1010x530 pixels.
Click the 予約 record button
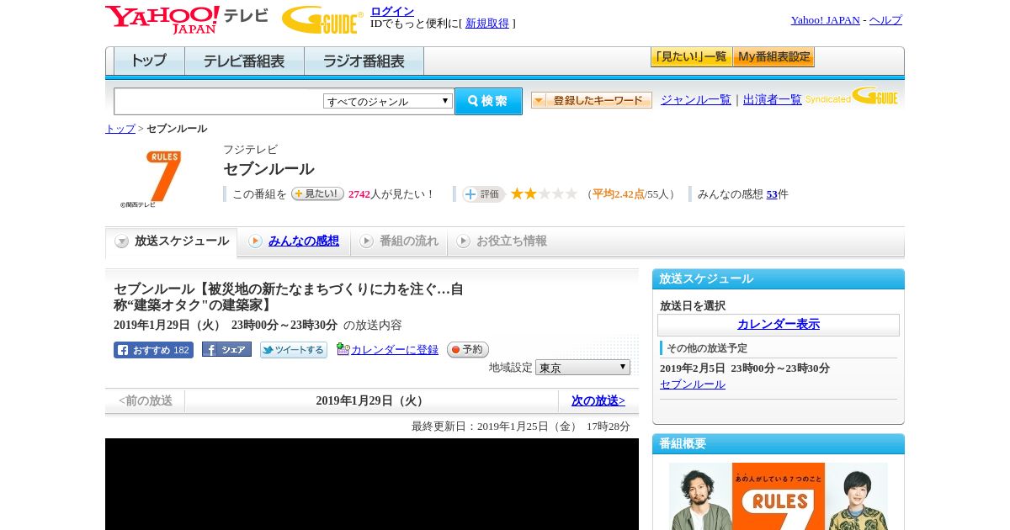pos(468,350)
